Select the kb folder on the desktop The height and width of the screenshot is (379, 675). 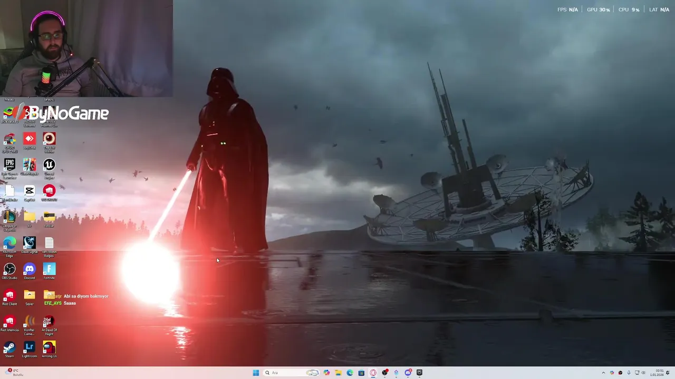(30, 219)
